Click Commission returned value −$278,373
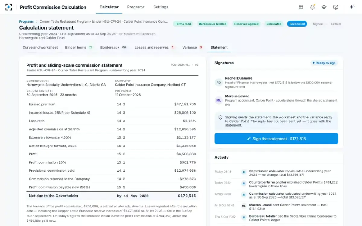This screenshot has height=226, width=362. [187, 179]
